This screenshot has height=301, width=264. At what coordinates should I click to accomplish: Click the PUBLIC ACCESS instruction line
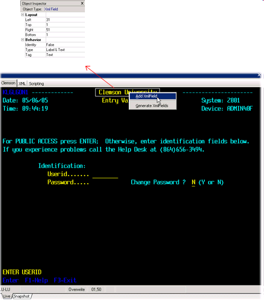click(x=126, y=142)
